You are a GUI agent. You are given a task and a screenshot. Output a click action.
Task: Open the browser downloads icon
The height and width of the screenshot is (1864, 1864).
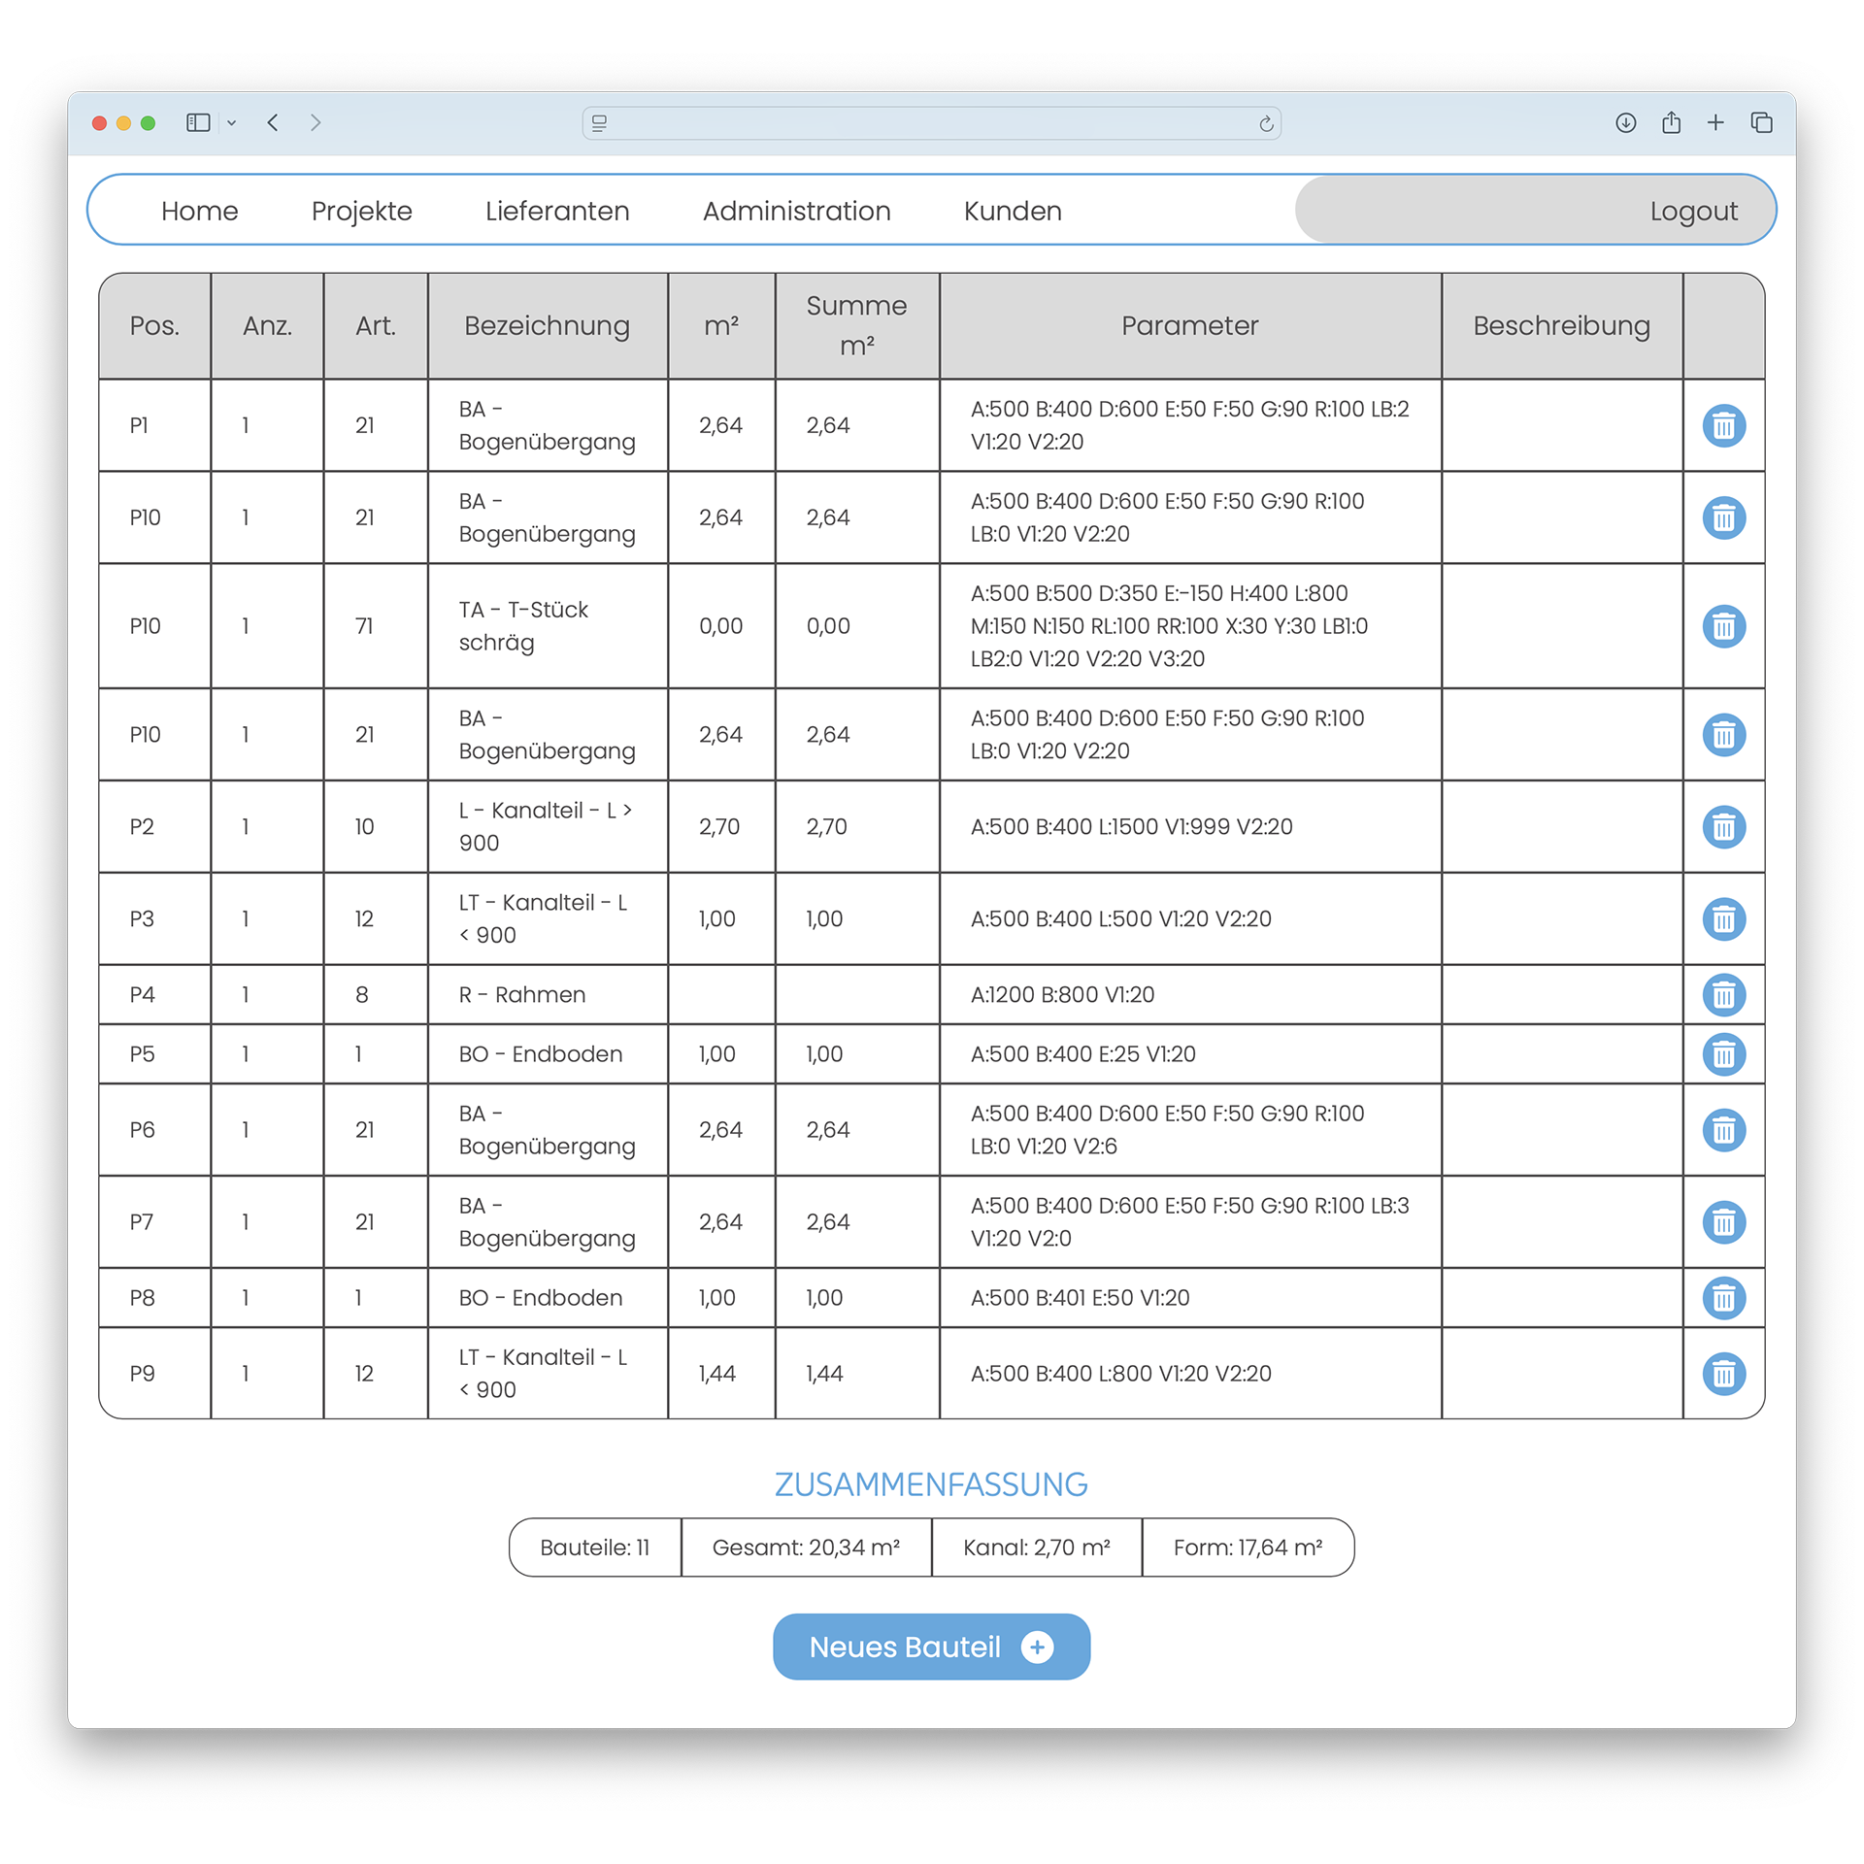[x=1625, y=123]
